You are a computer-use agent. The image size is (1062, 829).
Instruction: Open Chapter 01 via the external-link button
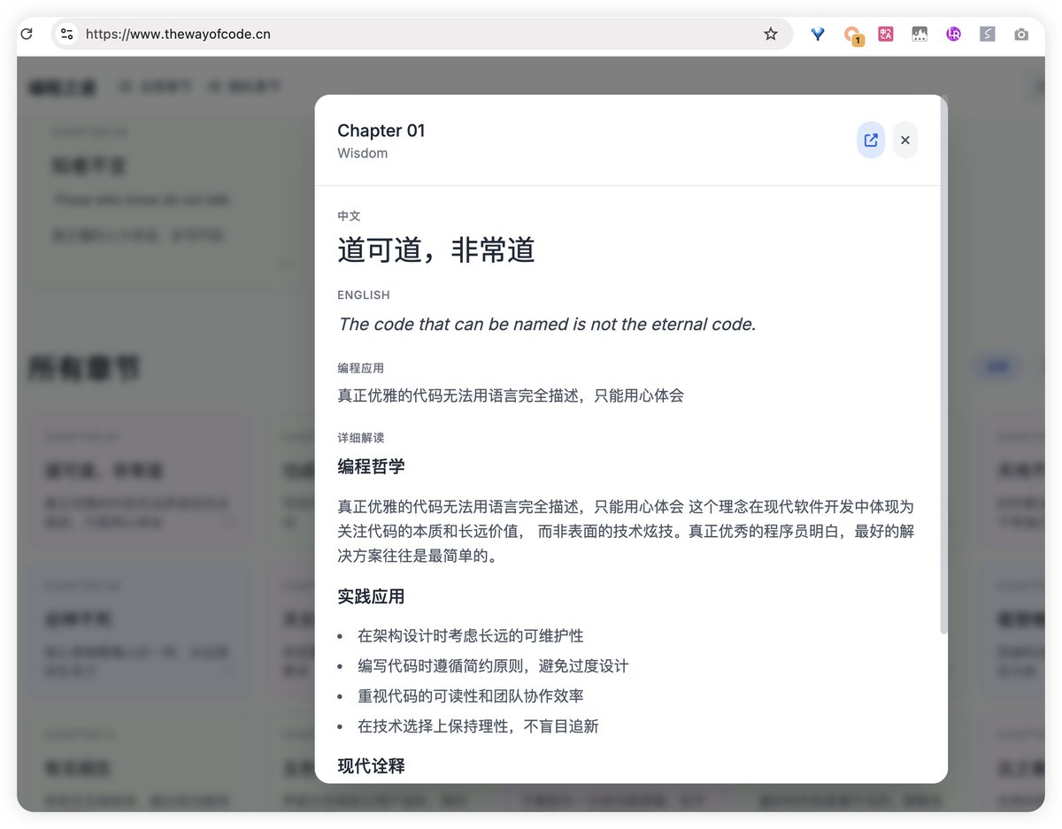pyautogui.click(x=870, y=140)
